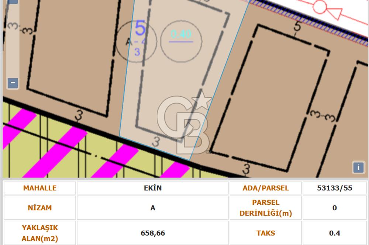
Task: Click the map zoom out minus button
Action: (x=13, y=83)
